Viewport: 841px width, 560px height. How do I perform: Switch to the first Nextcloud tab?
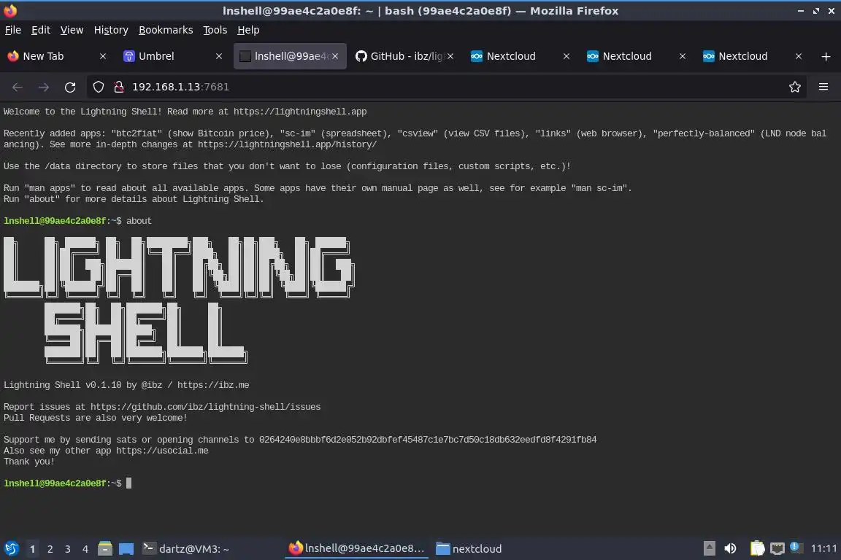point(521,56)
